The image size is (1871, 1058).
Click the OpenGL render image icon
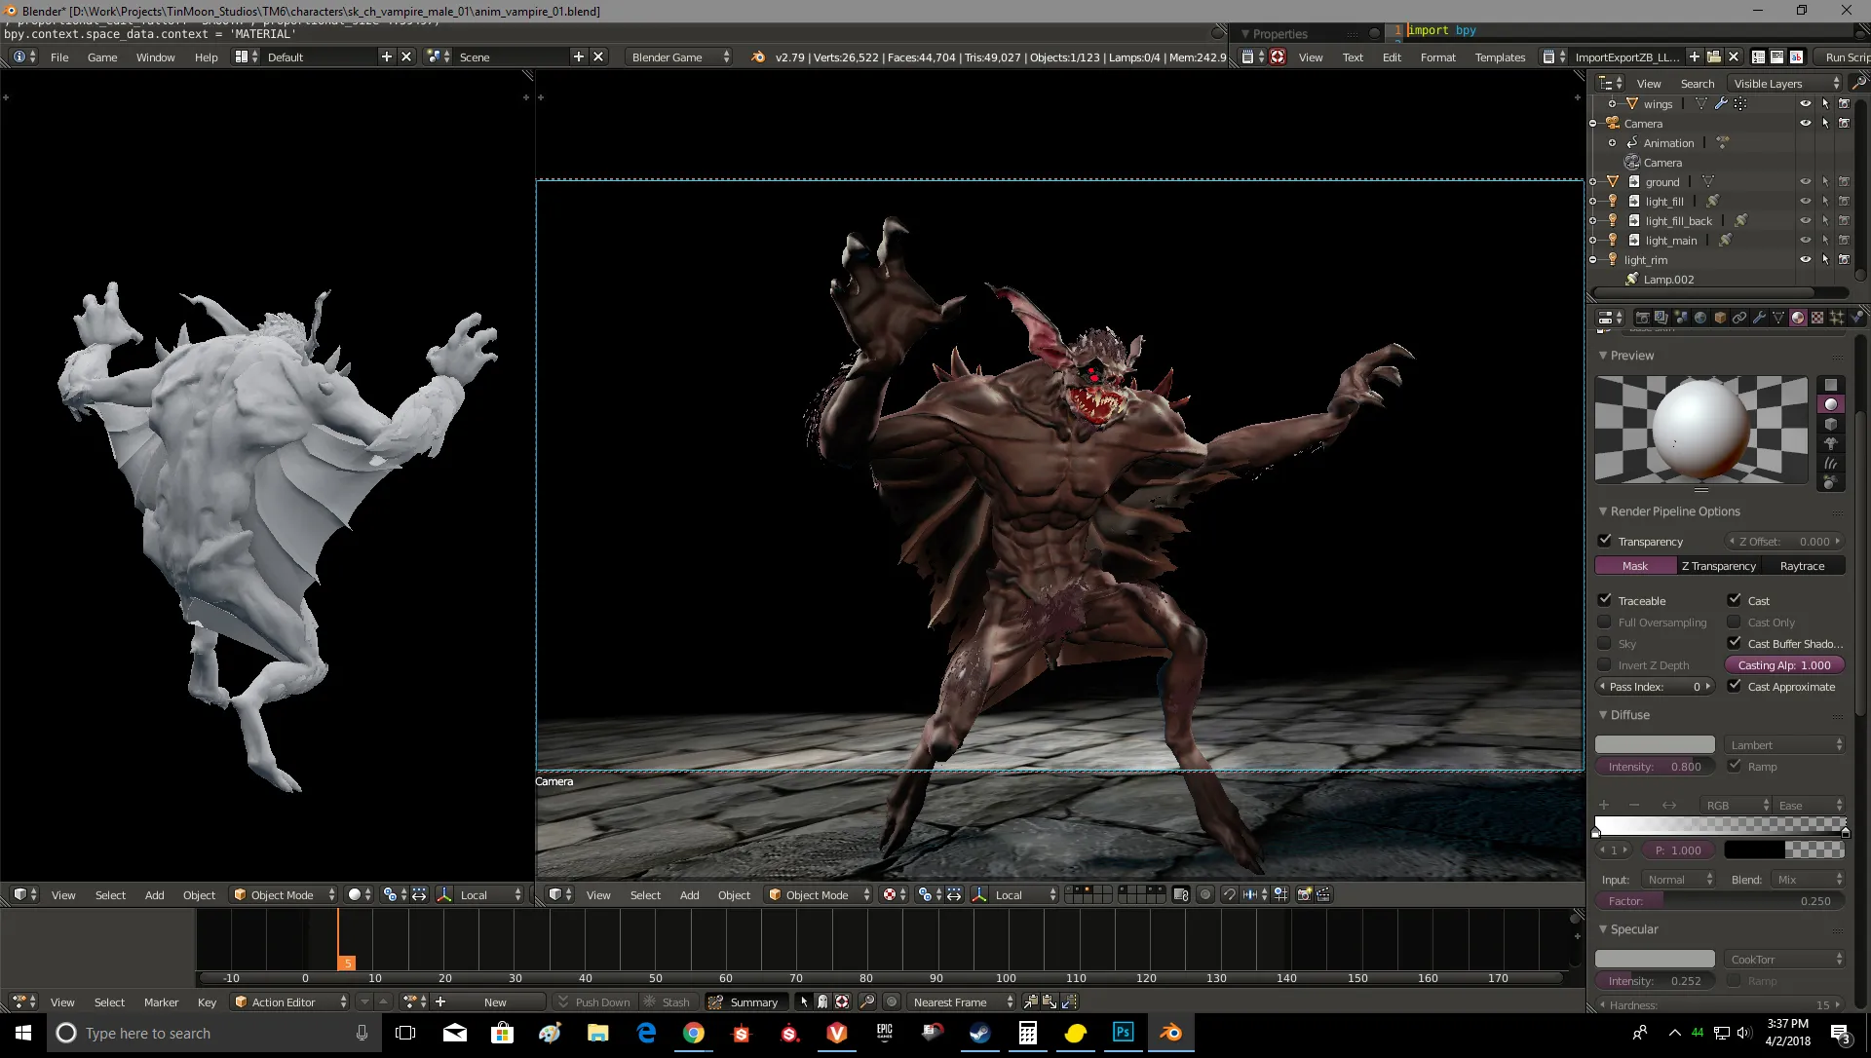[x=1304, y=894]
